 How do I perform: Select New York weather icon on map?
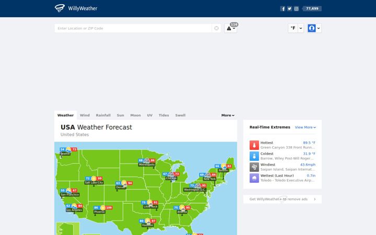[208, 175]
